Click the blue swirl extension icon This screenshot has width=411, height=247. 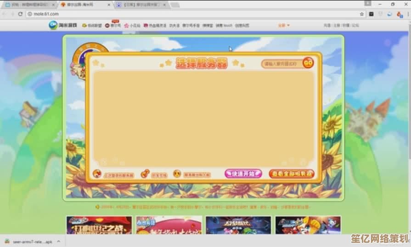coord(389,14)
